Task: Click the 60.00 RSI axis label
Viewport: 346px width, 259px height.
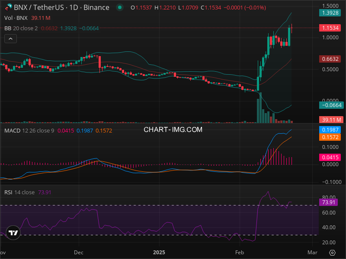Action: [x=329, y=213]
